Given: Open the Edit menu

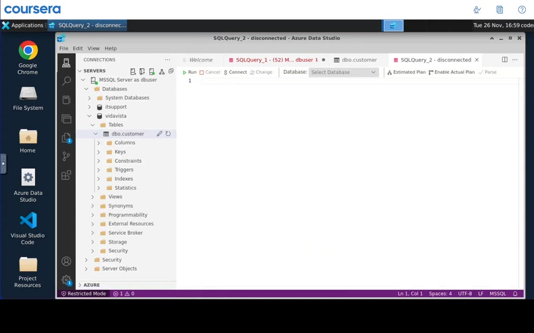Looking at the screenshot, I should tap(78, 48).
